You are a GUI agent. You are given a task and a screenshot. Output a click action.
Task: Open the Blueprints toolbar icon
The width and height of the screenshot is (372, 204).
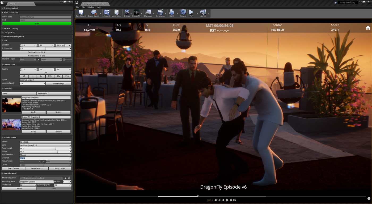(148, 13)
